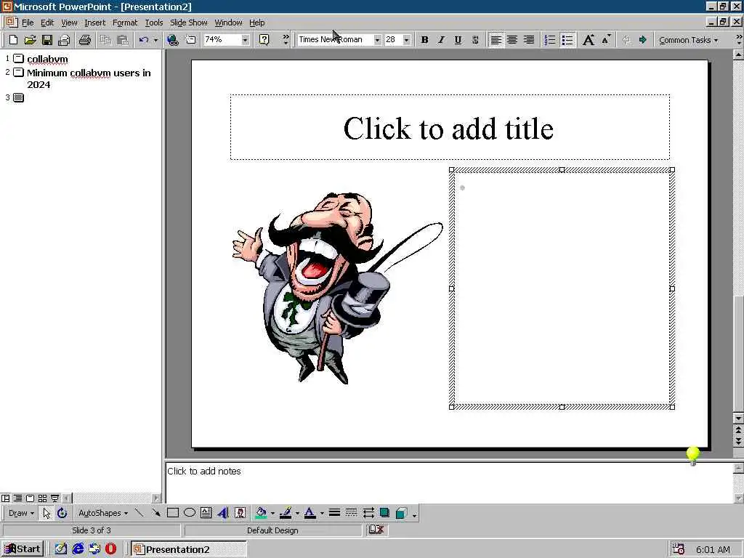The height and width of the screenshot is (558, 744).
Task: Open the Slide Show menu
Action: pos(188,23)
